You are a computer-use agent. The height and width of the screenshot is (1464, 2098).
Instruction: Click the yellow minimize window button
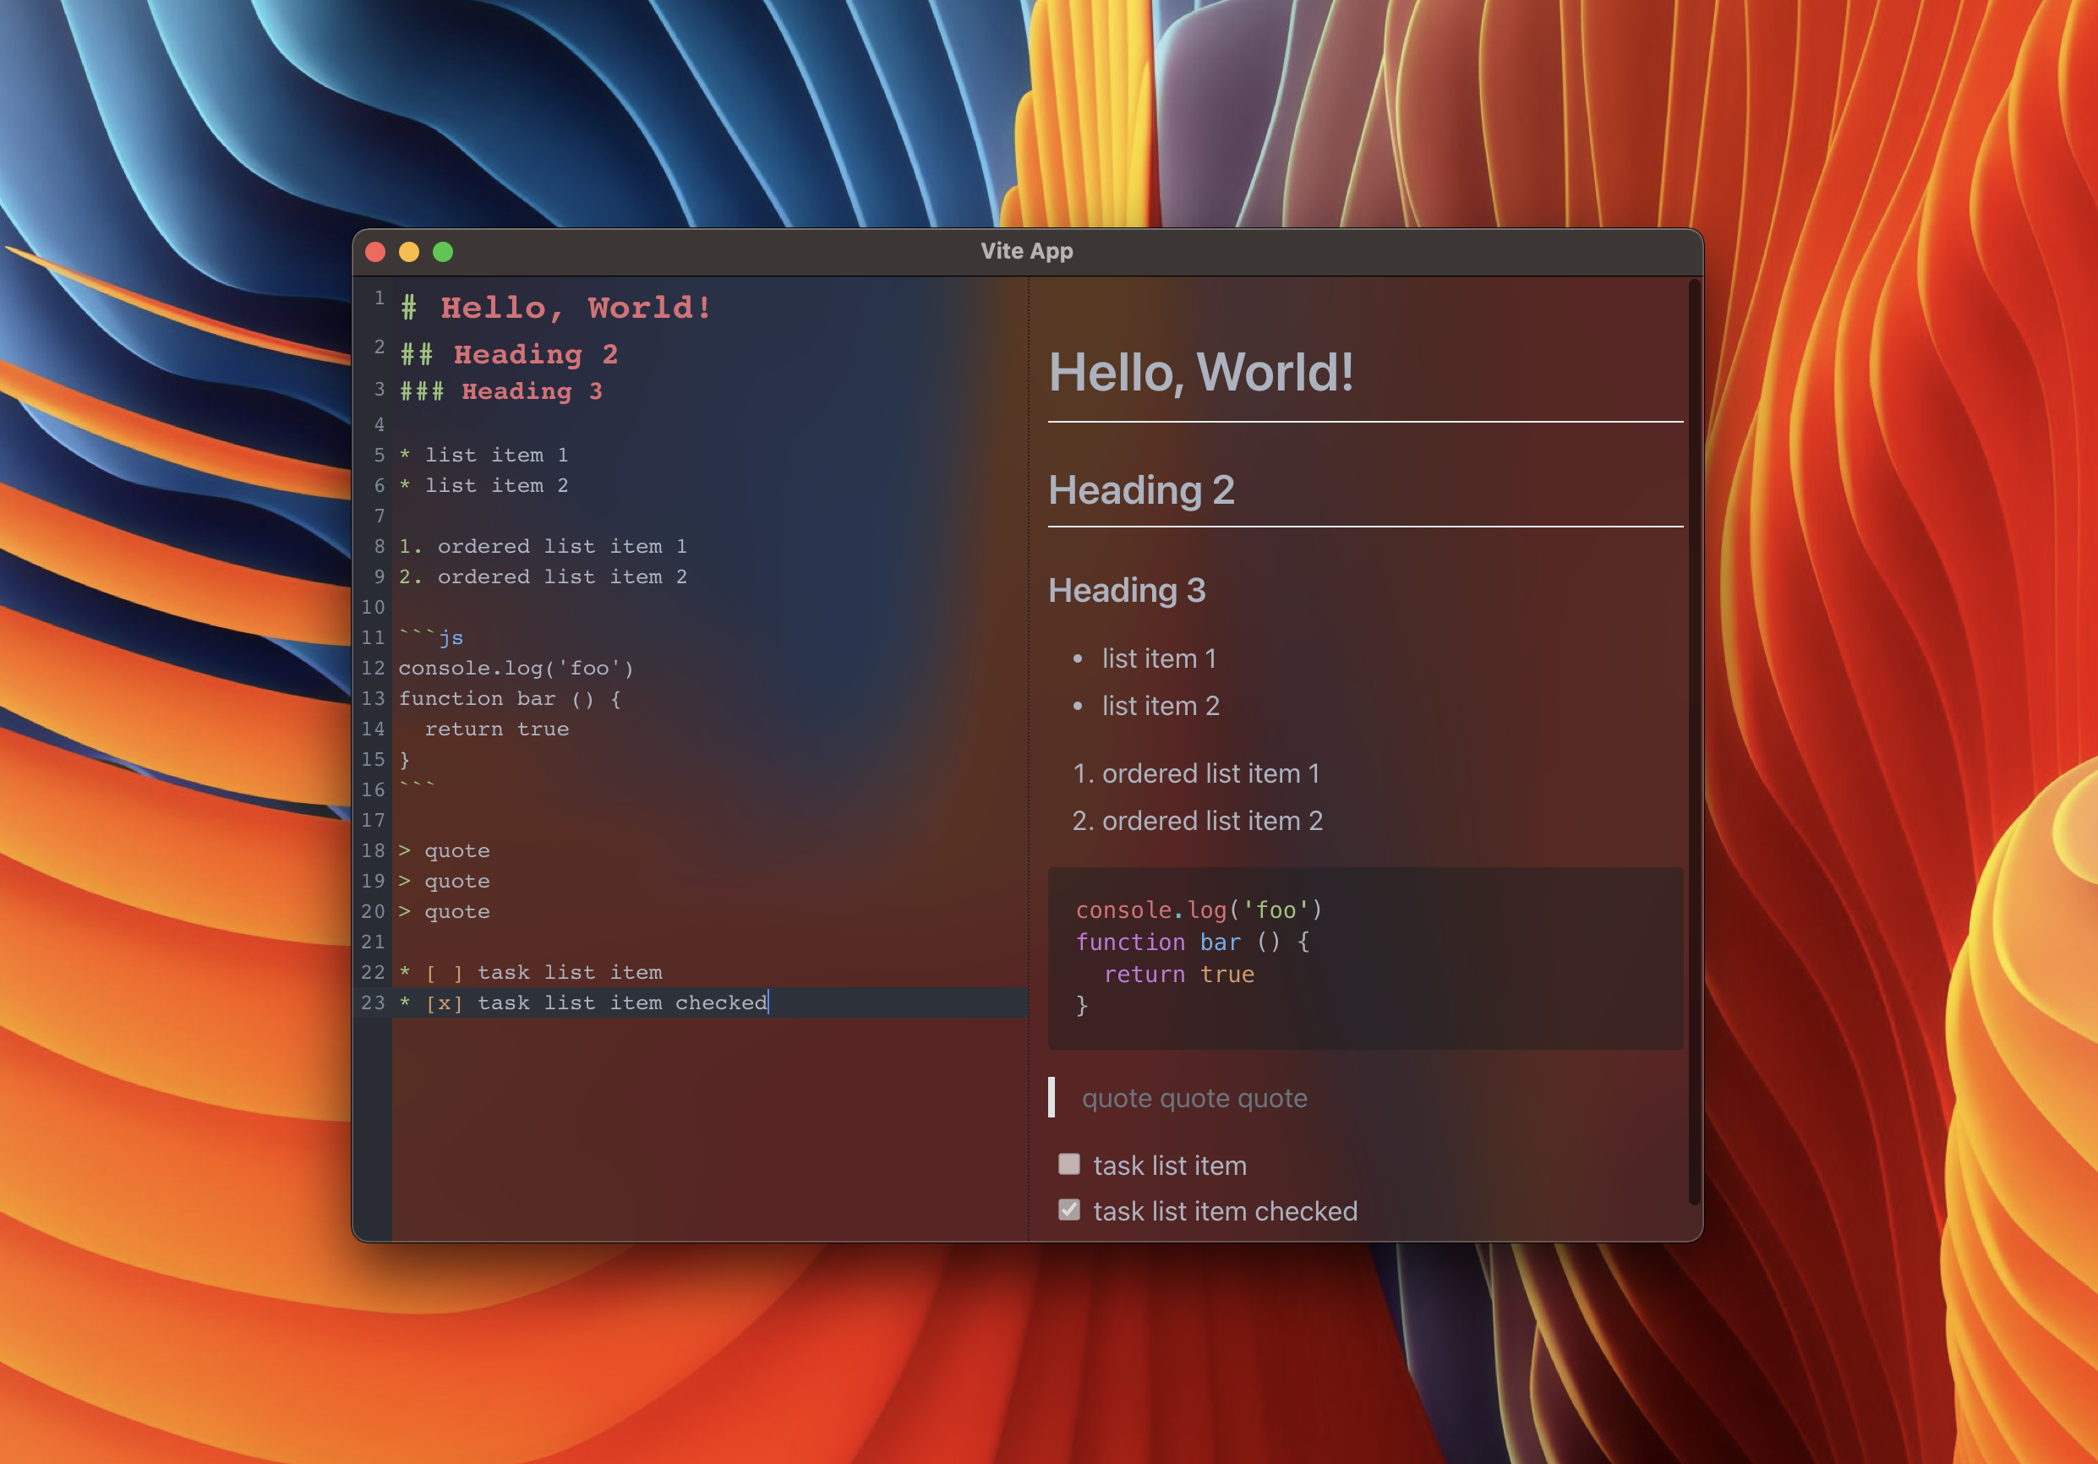tap(409, 252)
